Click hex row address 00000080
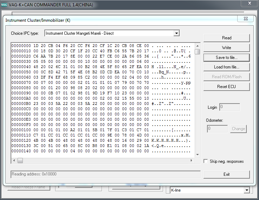The height and width of the screenshot is (200, 259). (21, 88)
